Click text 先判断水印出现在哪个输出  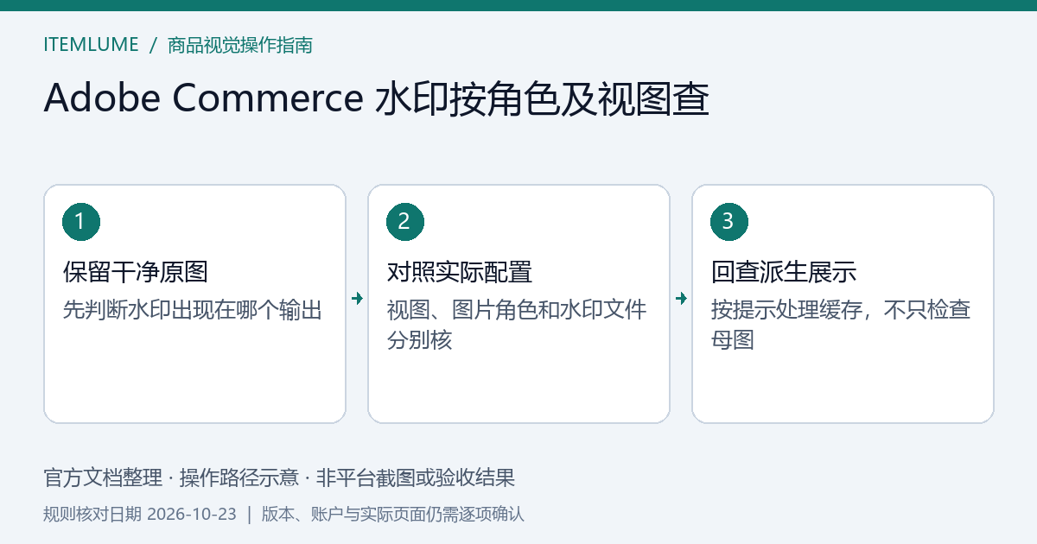pyautogui.click(x=193, y=310)
